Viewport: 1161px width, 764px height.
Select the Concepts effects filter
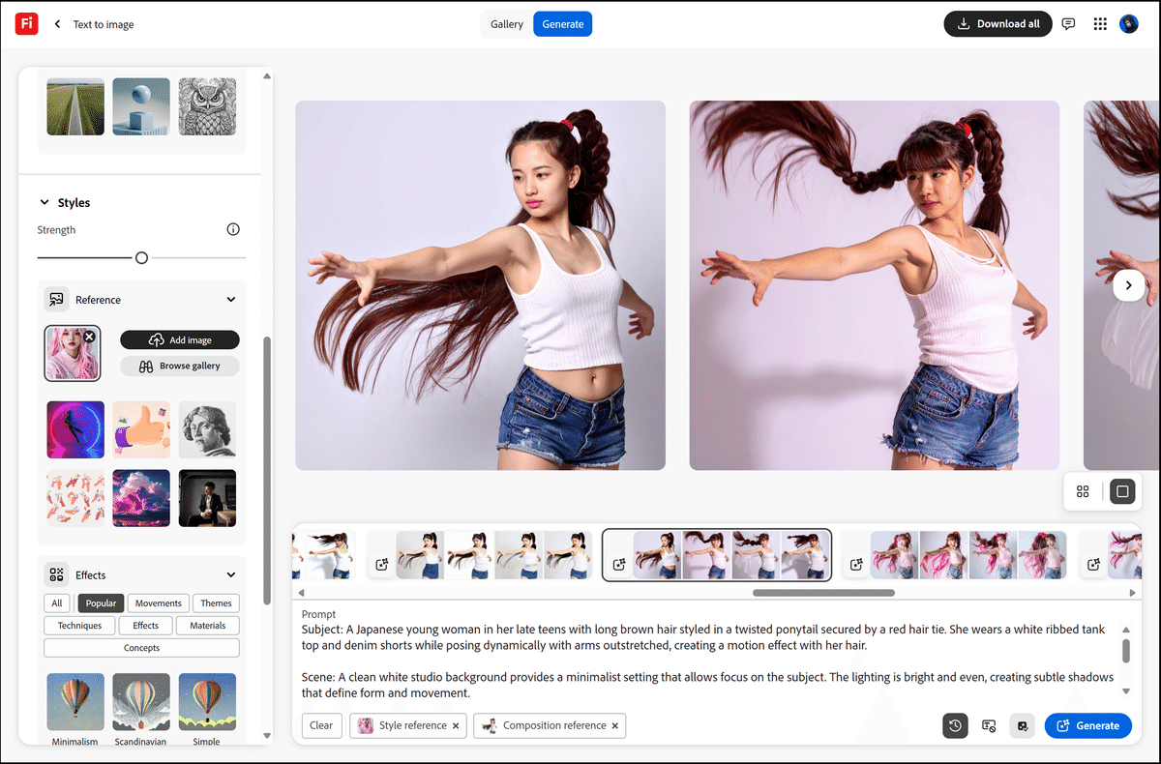click(x=142, y=648)
